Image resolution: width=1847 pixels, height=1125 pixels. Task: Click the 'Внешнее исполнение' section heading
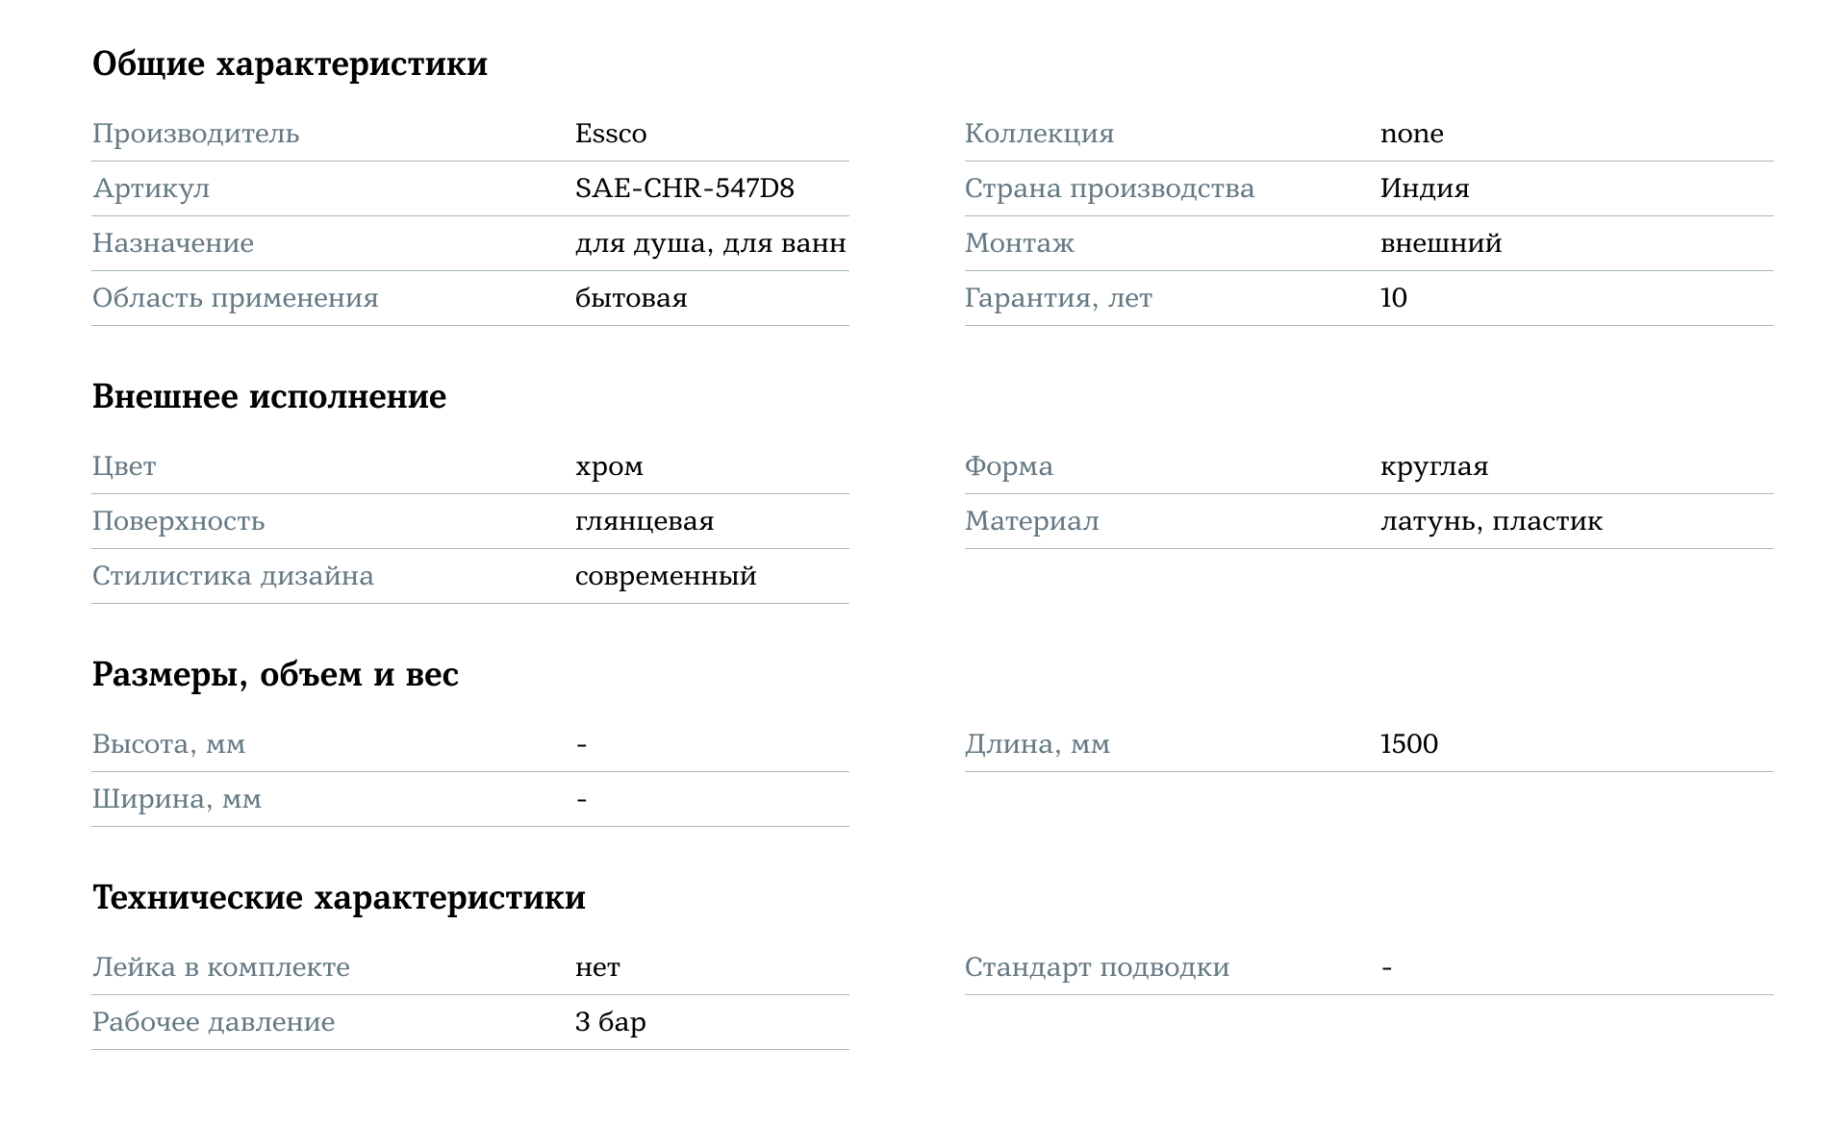(x=268, y=397)
